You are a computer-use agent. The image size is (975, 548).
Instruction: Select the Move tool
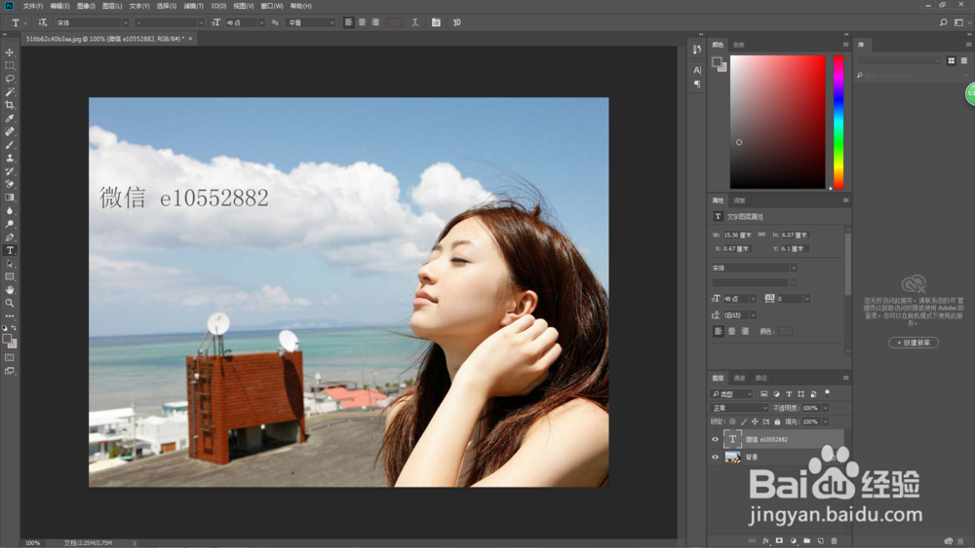(x=10, y=53)
